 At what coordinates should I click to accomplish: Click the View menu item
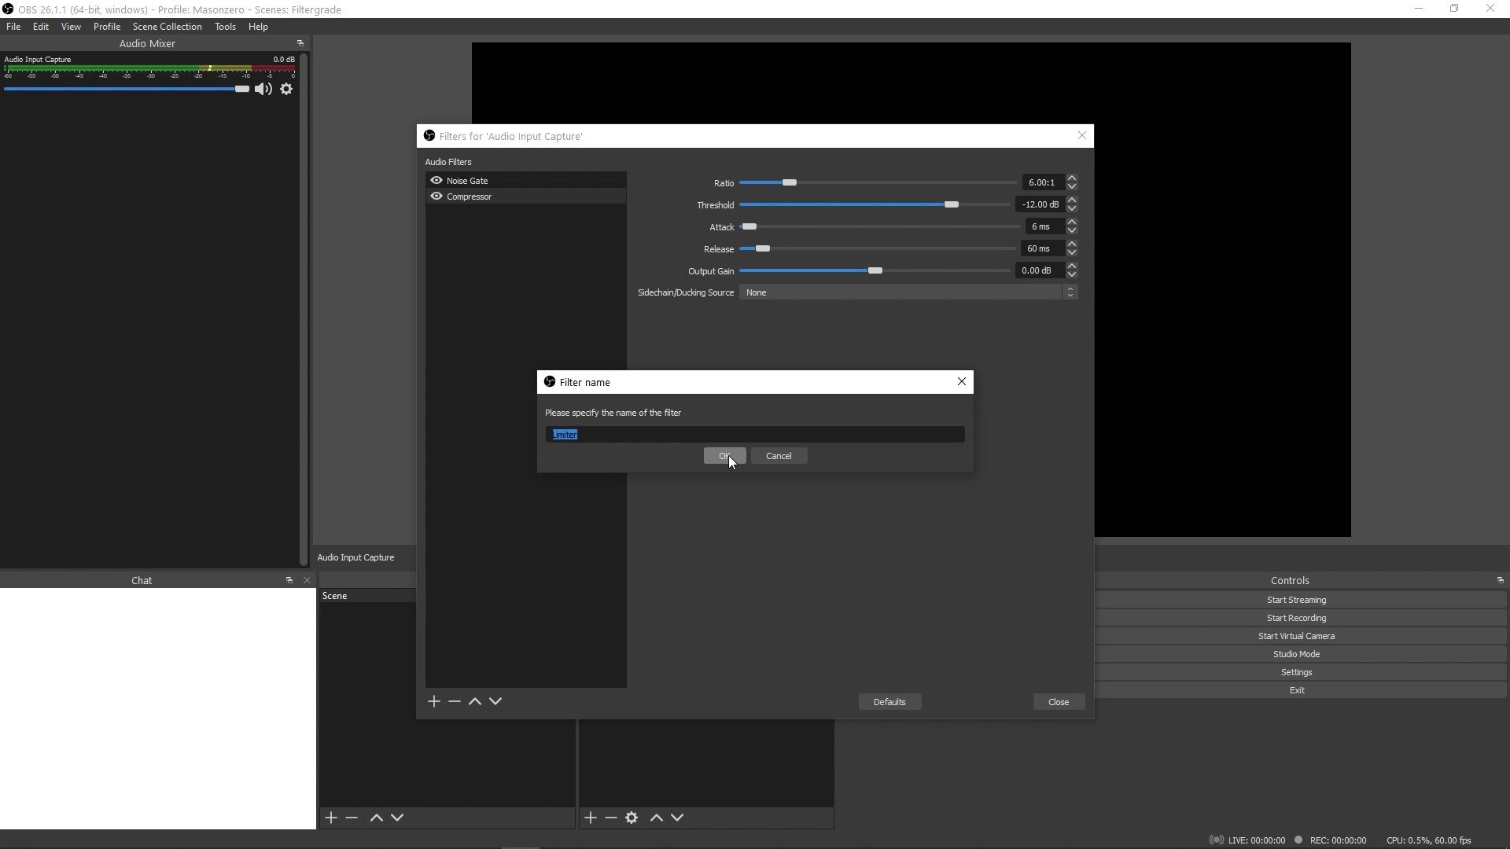[71, 26]
